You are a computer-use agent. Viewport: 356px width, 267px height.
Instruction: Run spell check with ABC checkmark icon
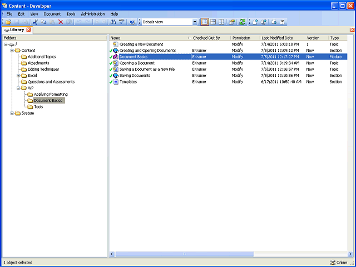click(x=122, y=22)
